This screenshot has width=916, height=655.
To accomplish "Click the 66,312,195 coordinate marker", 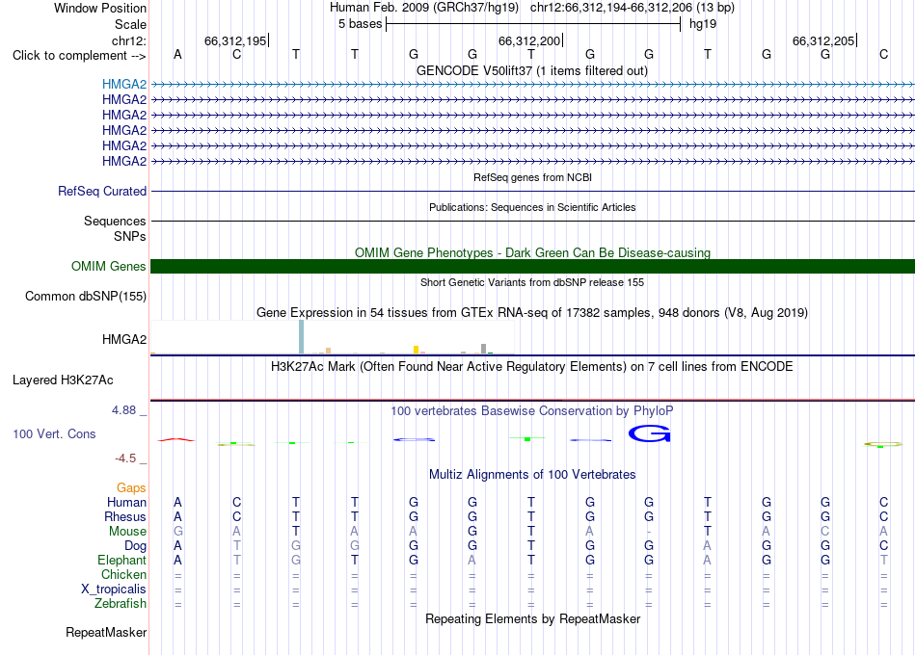I will tap(235, 40).
